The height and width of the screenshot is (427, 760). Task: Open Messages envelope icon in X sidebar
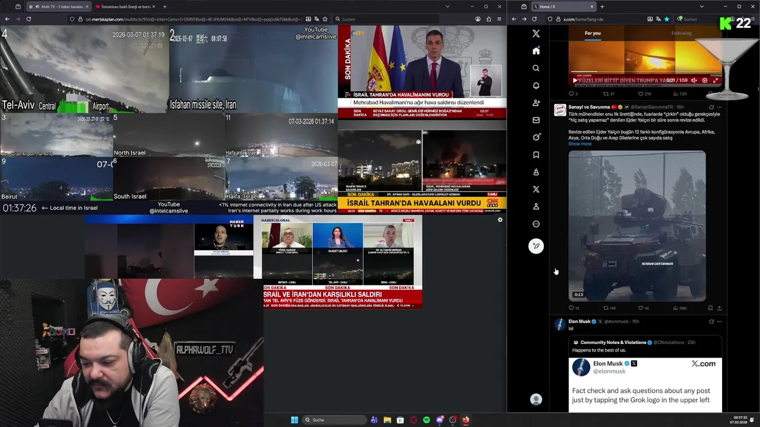coord(536,120)
